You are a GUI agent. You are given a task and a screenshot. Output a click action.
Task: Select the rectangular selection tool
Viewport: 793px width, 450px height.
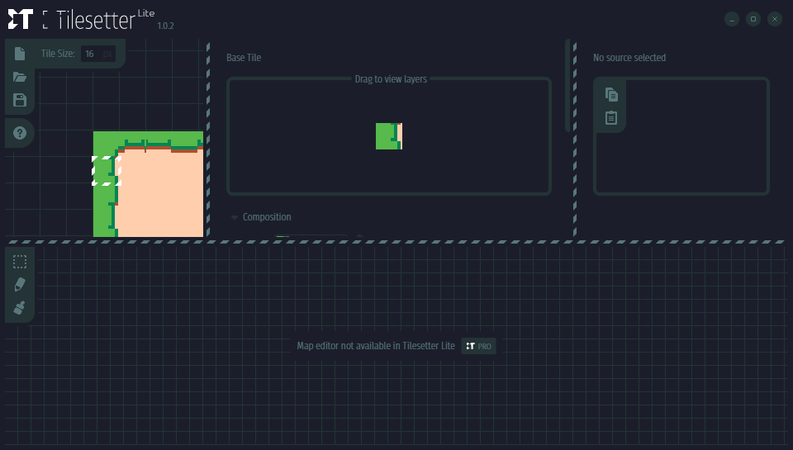tap(20, 262)
